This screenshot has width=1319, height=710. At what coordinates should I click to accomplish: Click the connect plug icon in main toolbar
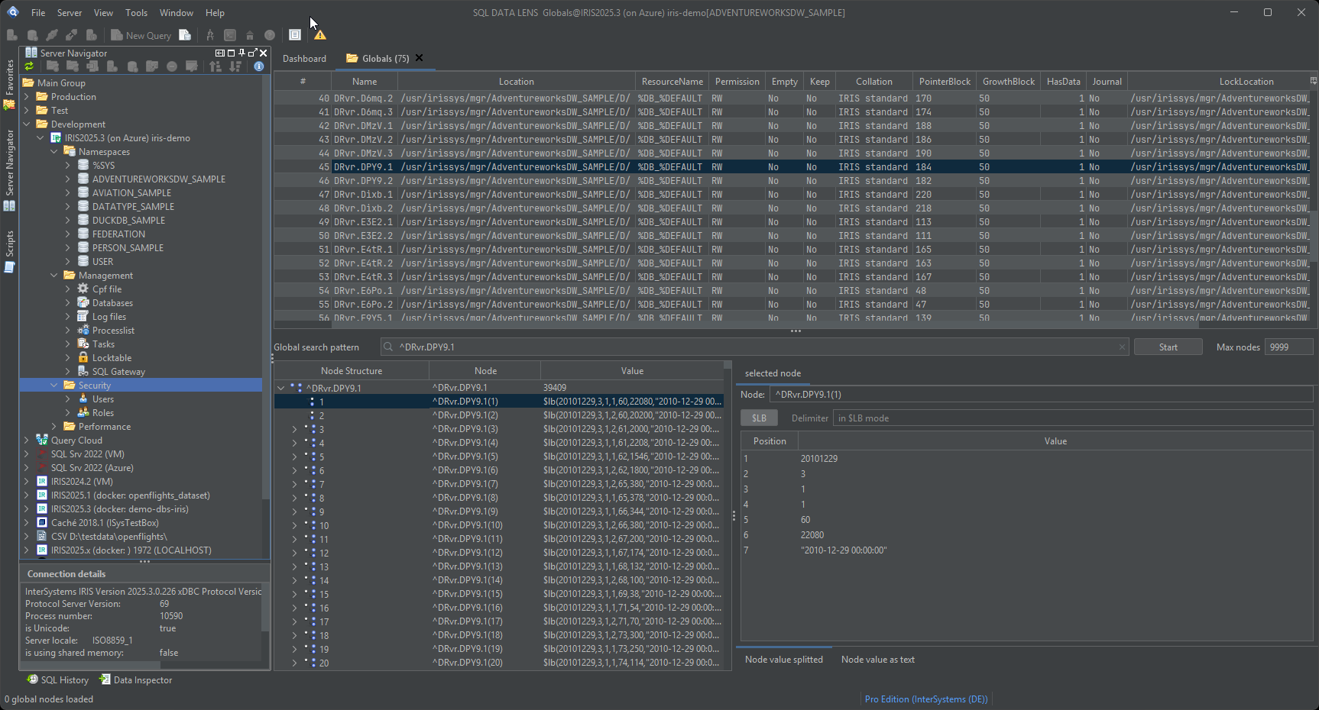pos(52,35)
